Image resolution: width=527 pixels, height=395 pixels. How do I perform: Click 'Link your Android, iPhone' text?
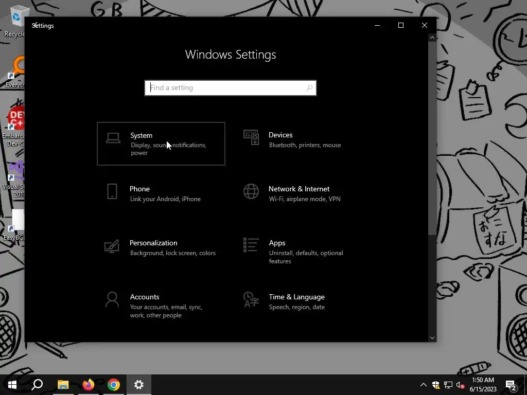165,199
